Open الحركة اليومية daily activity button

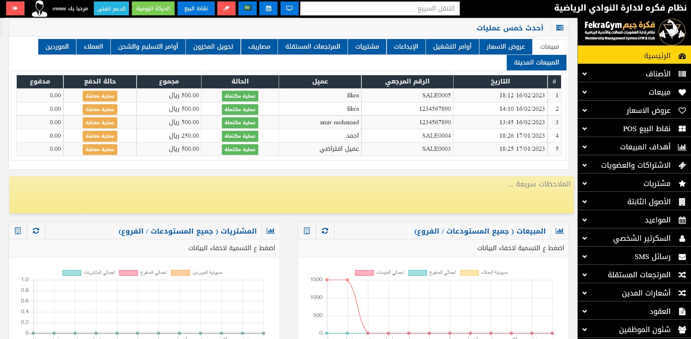coord(153,8)
